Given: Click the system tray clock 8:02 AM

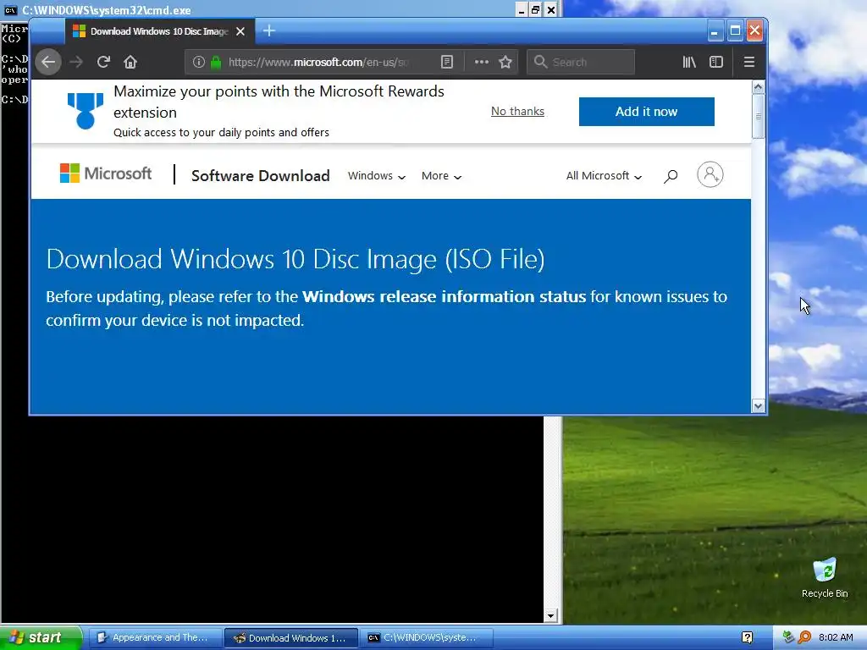Looking at the screenshot, I should 836,637.
